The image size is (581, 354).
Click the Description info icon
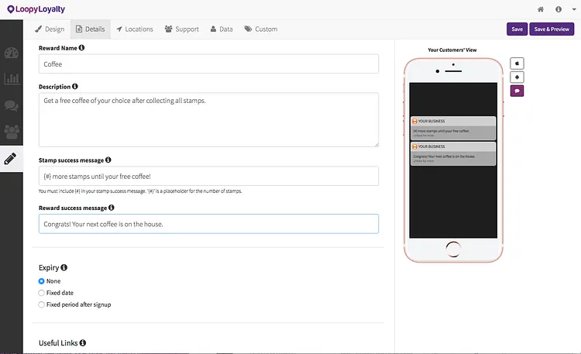pos(75,86)
